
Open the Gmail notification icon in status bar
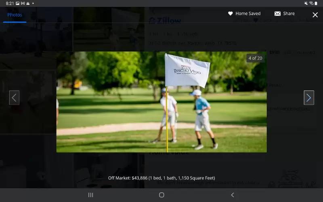pos(23,3)
